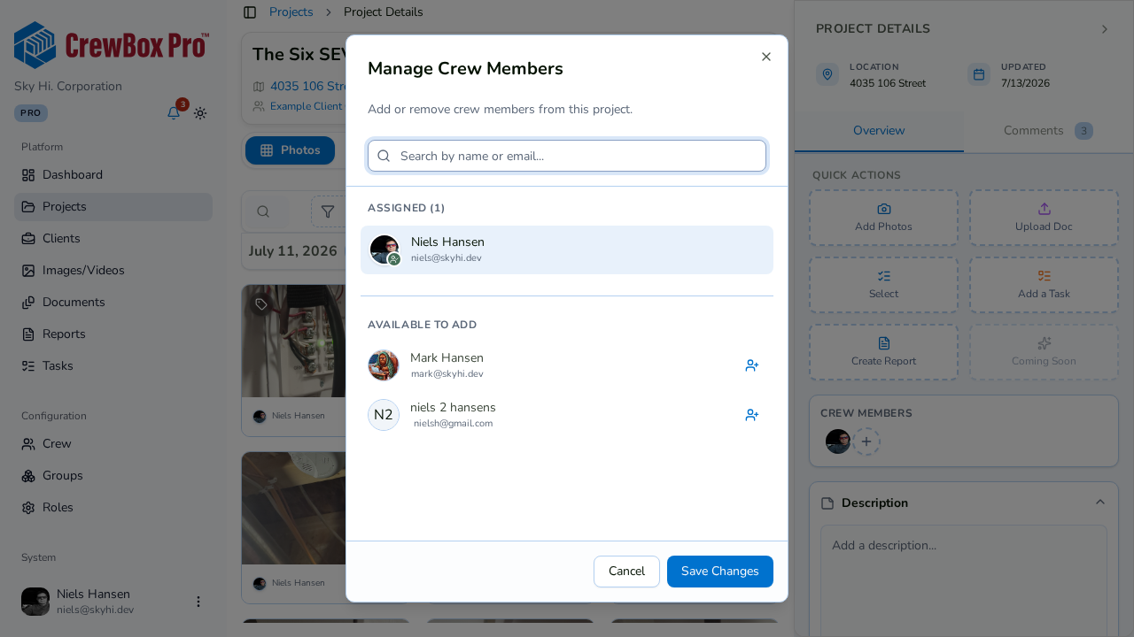
Task: Click Coming Soon quick action
Action: click(x=1044, y=352)
